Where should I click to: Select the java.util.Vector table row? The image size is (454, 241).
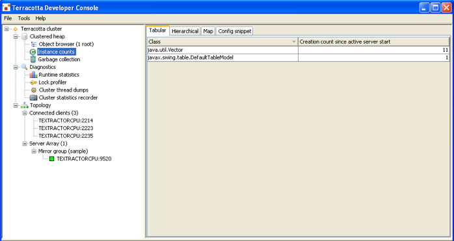coord(299,50)
